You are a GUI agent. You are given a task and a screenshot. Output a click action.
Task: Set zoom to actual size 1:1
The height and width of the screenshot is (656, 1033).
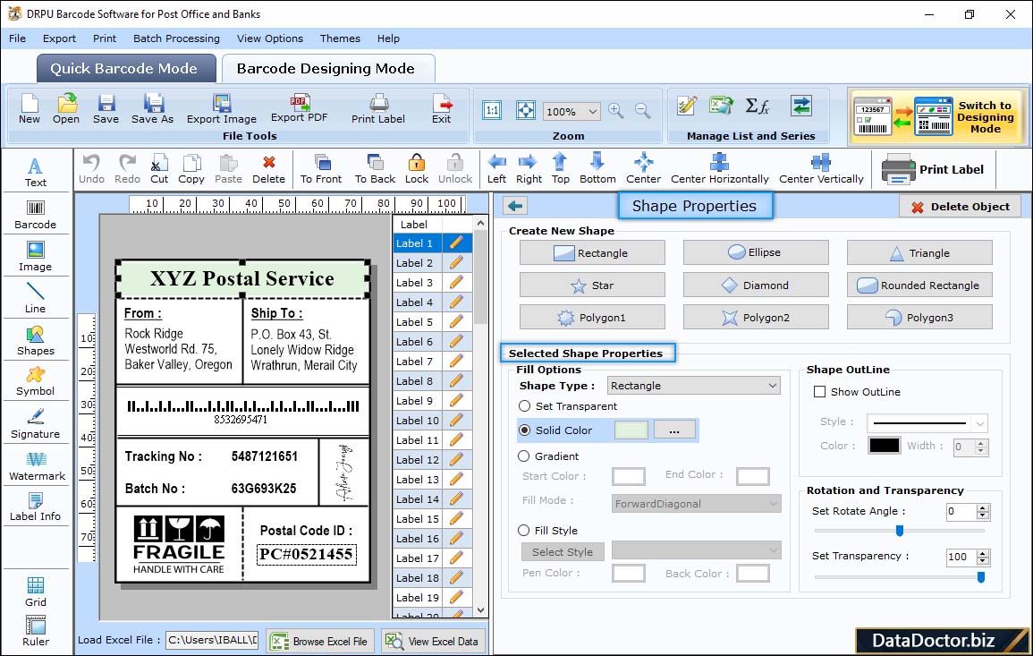coord(492,111)
